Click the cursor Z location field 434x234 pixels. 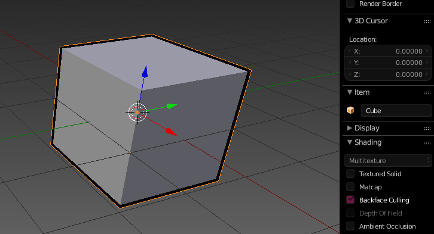[x=388, y=74]
